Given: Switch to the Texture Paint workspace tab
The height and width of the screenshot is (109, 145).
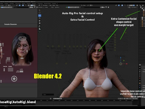Looking at the screenshot, I should pyautogui.click(x=18, y=4).
